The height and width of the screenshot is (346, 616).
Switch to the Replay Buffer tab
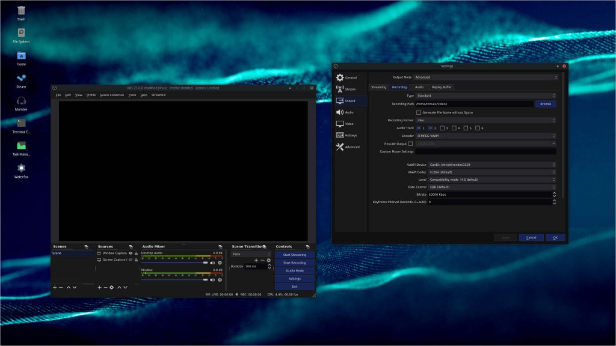(441, 87)
